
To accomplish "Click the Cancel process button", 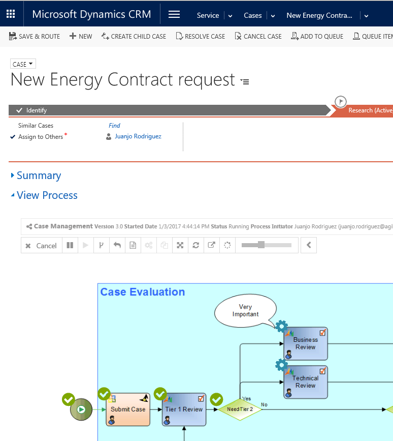I will tap(41, 246).
